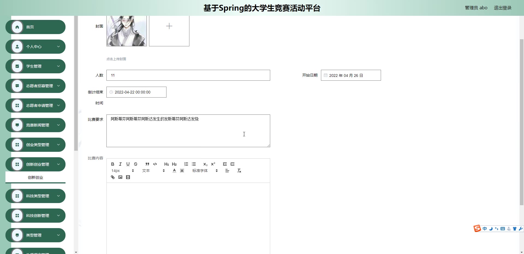Open the text alignment picker
This screenshot has height=254, width=524.
[x=227, y=171]
